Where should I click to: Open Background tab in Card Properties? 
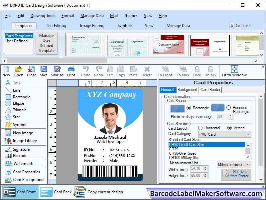tap(187, 90)
